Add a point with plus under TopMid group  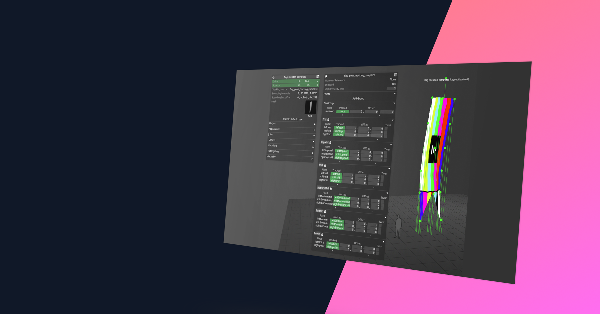point(339,161)
